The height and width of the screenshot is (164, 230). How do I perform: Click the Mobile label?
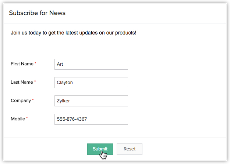coord(18,119)
